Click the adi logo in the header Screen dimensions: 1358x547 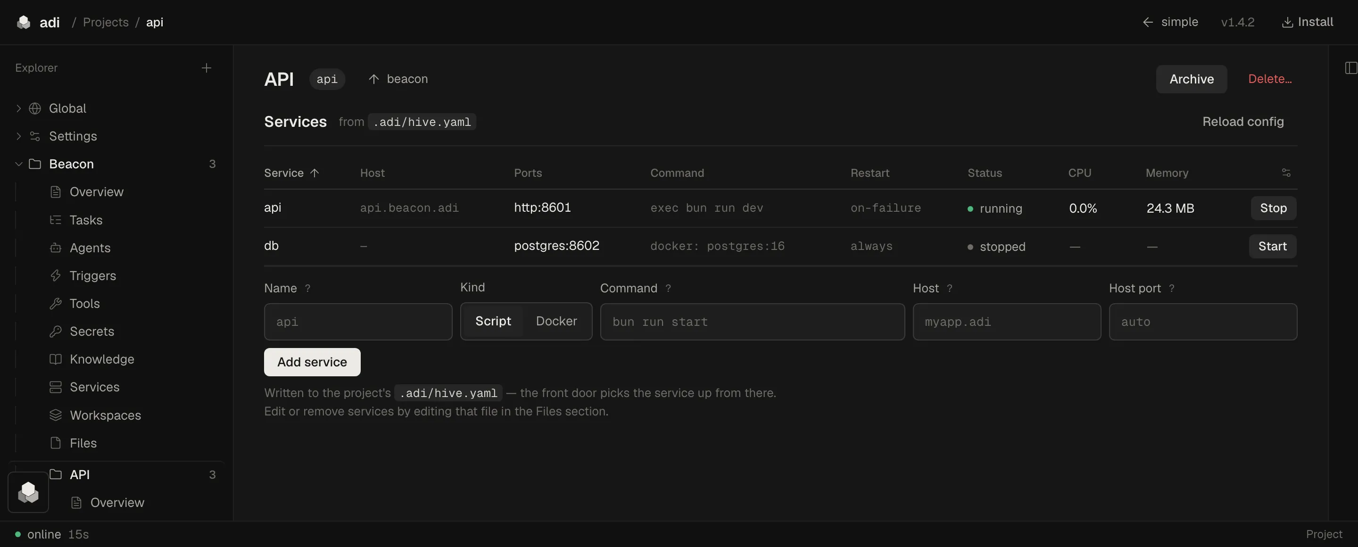pos(24,22)
